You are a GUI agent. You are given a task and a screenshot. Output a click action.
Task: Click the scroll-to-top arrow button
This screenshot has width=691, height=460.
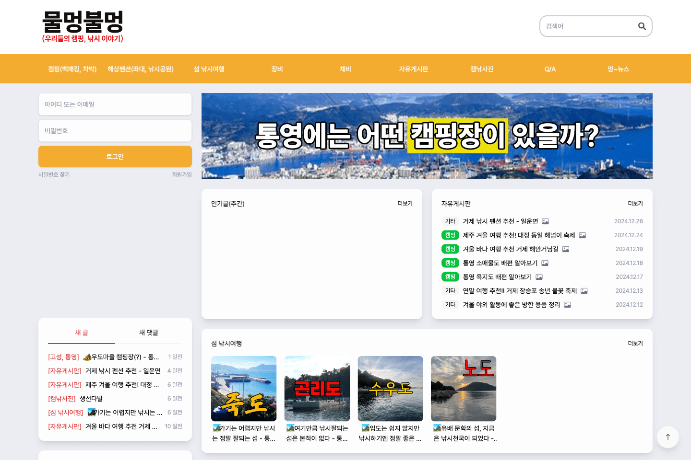667,437
